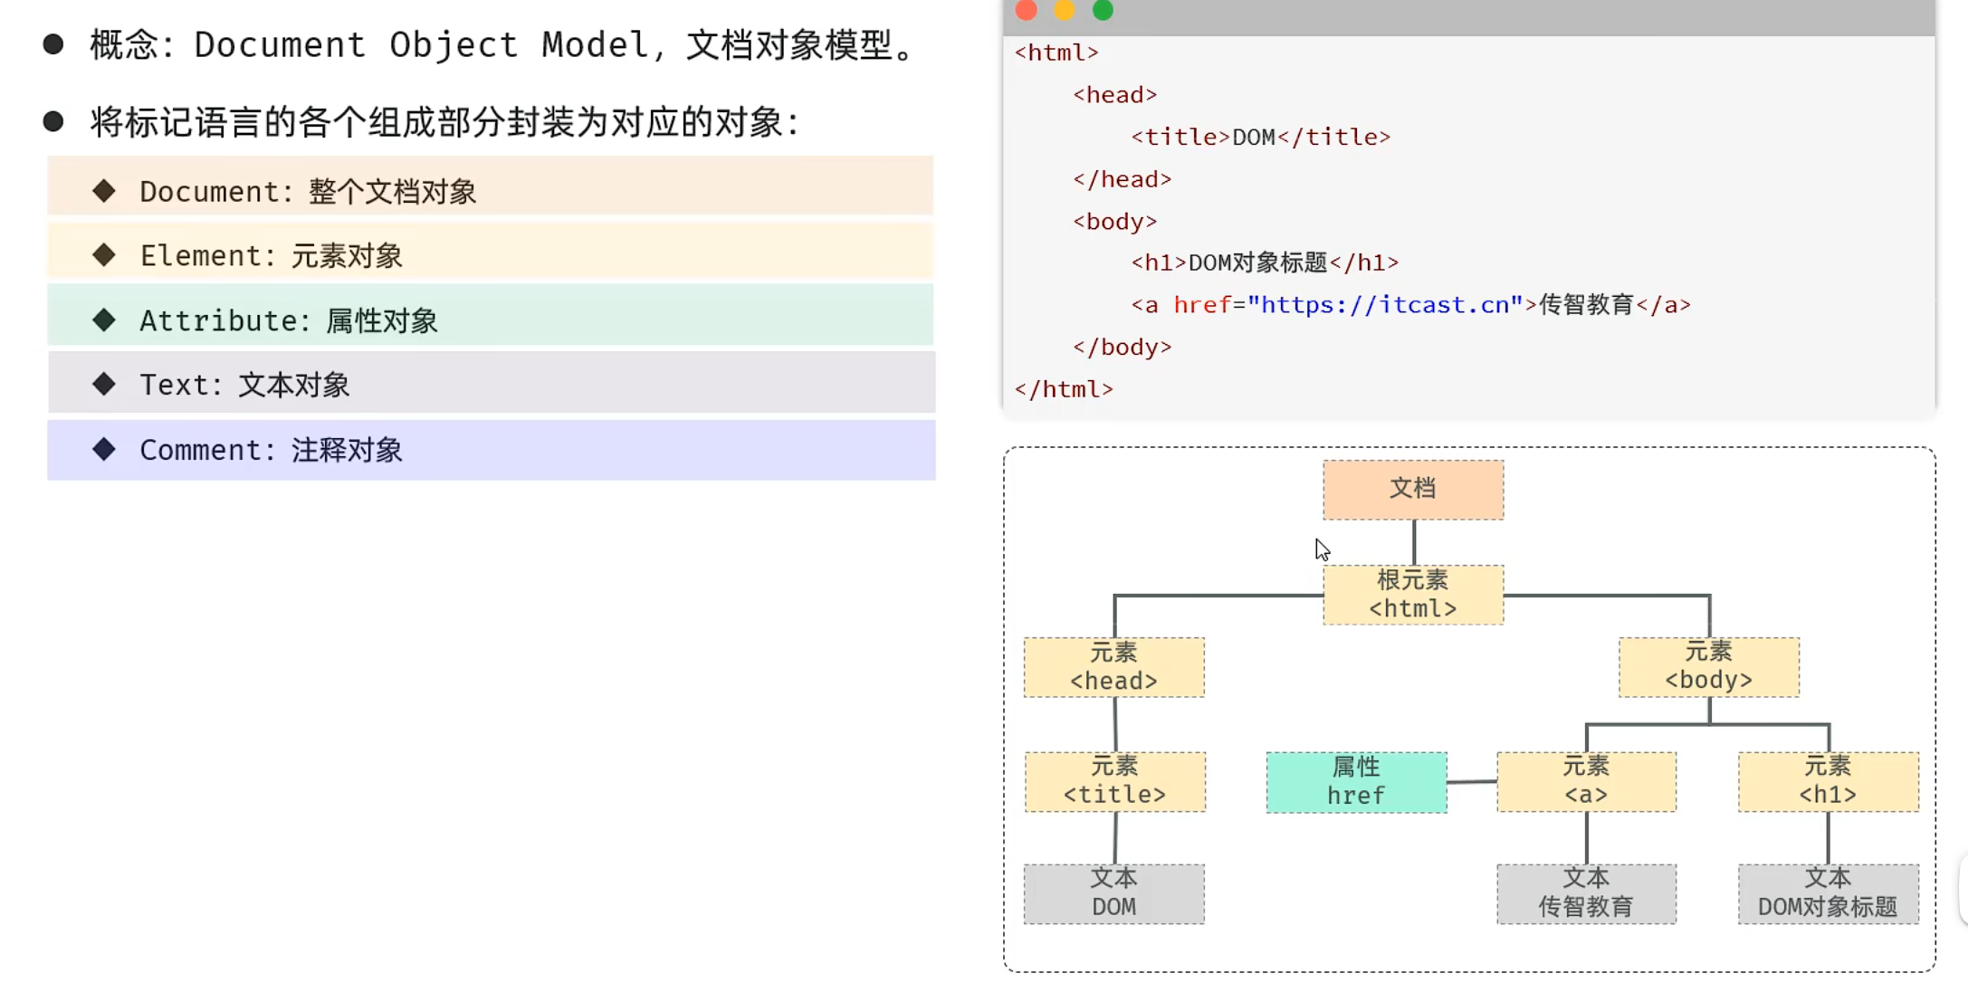Select the 元素 <body> node
1968x983 pixels.
pyautogui.click(x=1708, y=667)
